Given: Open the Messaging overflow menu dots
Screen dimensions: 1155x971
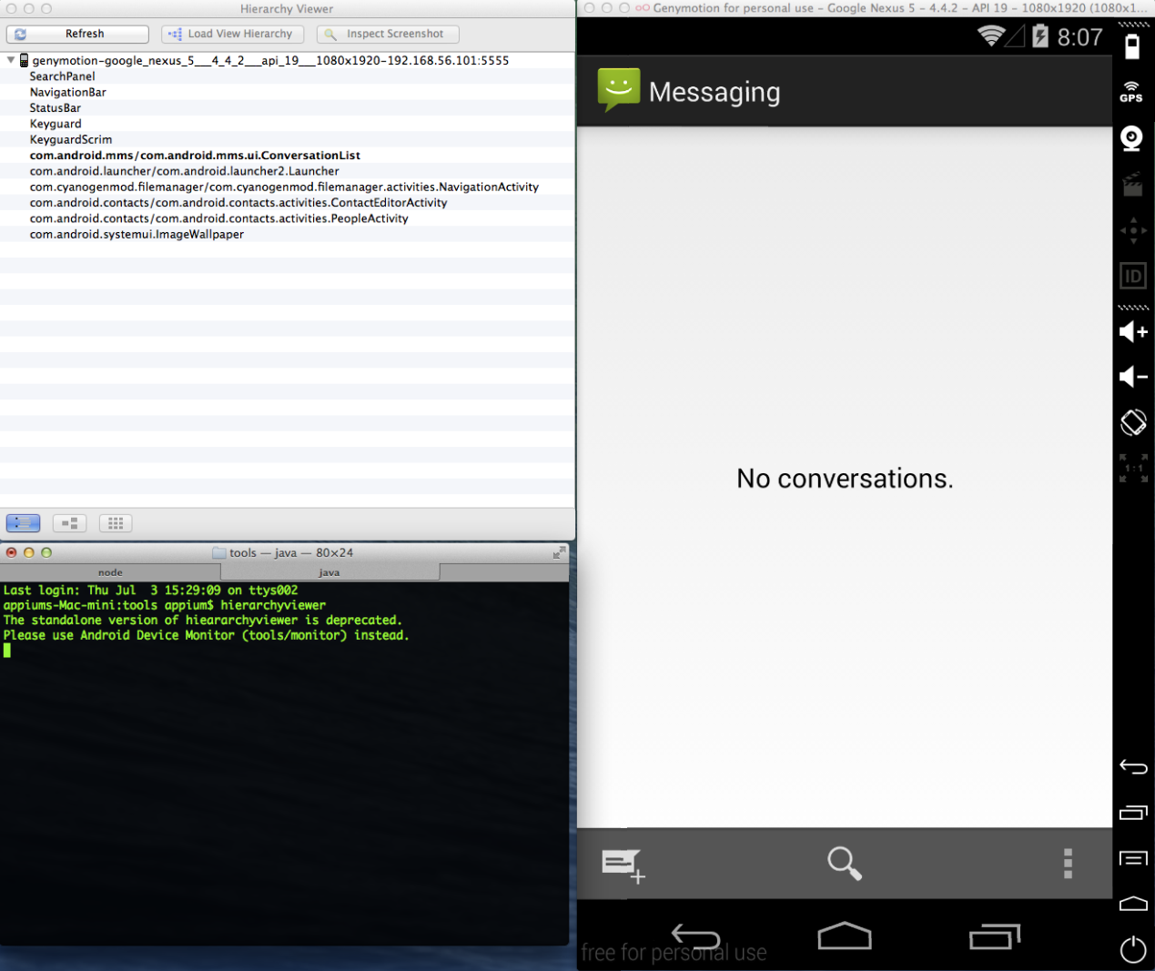Looking at the screenshot, I should coord(1068,864).
